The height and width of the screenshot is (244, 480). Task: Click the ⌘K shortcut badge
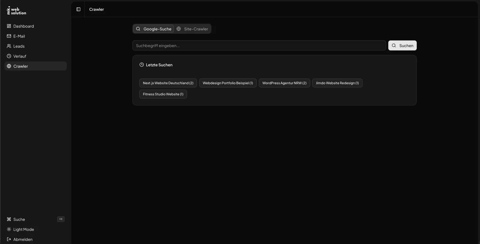pyautogui.click(x=61, y=219)
